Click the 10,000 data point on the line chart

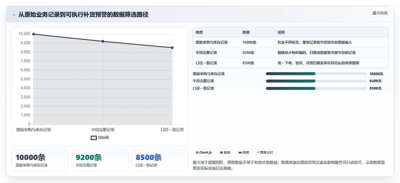(x=33, y=34)
